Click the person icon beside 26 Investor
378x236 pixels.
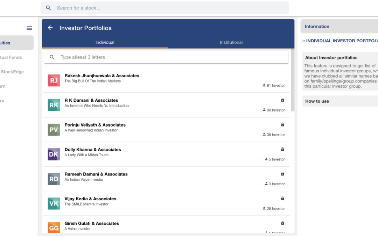(x=264, y=208)
